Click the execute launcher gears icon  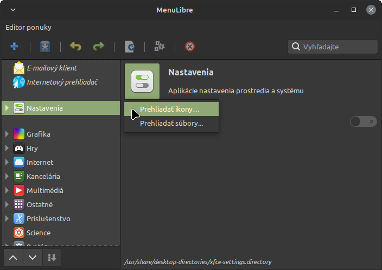tap(160, 47)
